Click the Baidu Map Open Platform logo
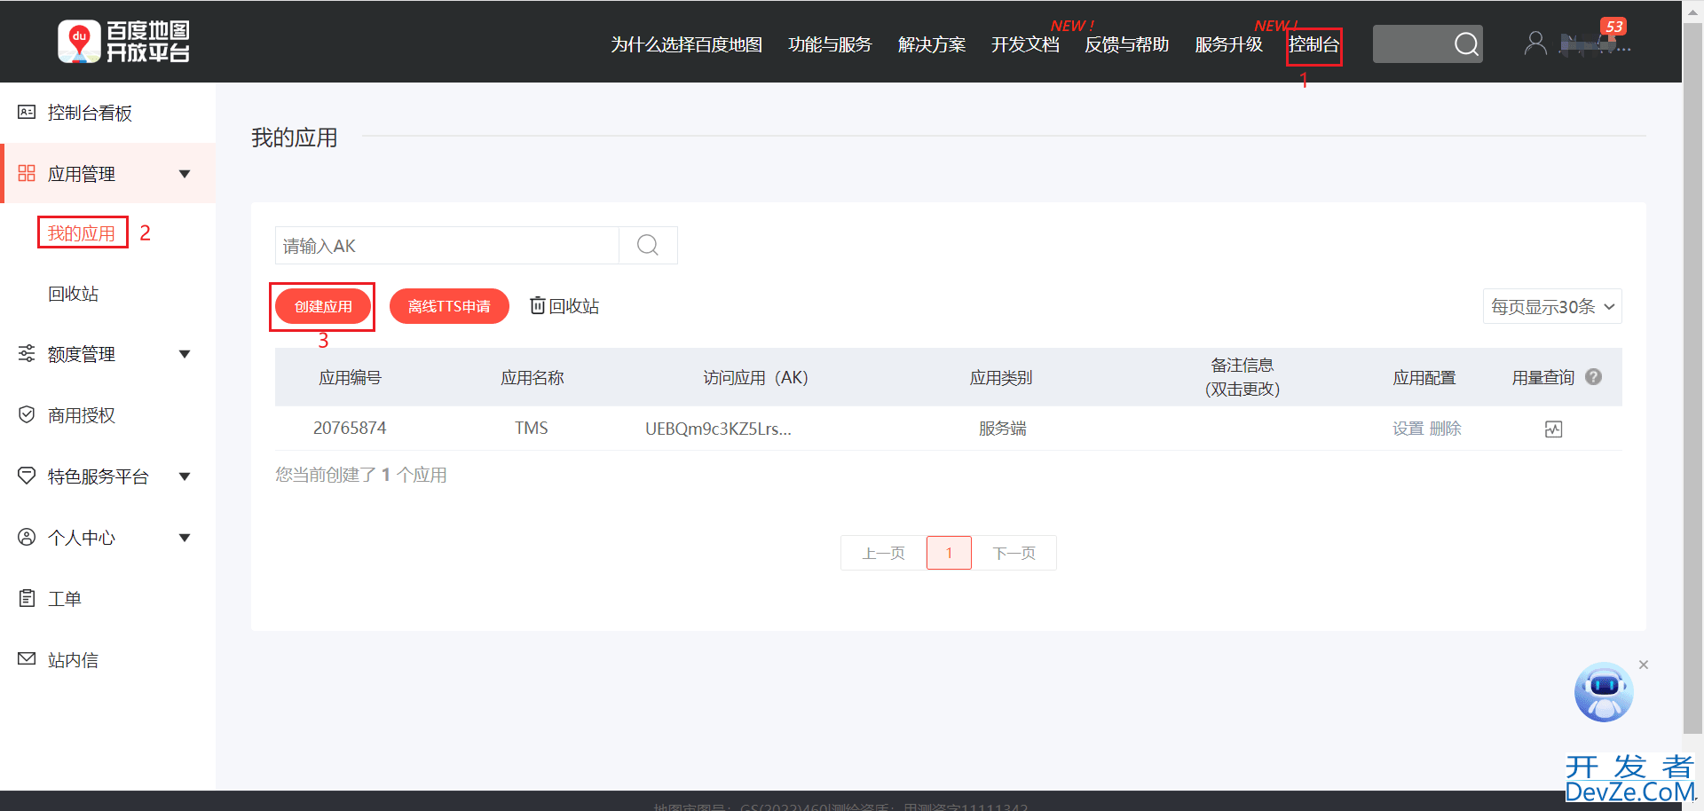The image size is (1704, 811). click(123, 42)
